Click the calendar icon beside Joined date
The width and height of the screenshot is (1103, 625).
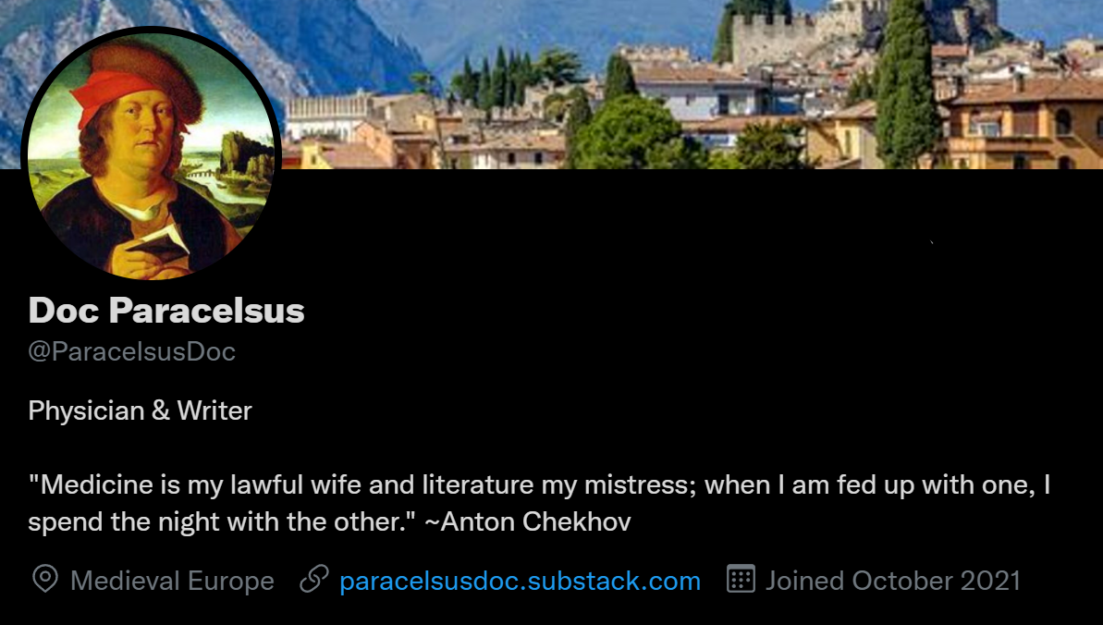pyautogui.click(x=741, y=580)
